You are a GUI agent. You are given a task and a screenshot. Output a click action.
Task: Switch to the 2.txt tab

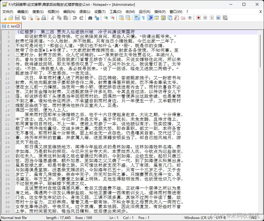click(x=12, y=26)
